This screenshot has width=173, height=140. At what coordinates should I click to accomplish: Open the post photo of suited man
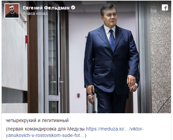[x=86, y=57]
